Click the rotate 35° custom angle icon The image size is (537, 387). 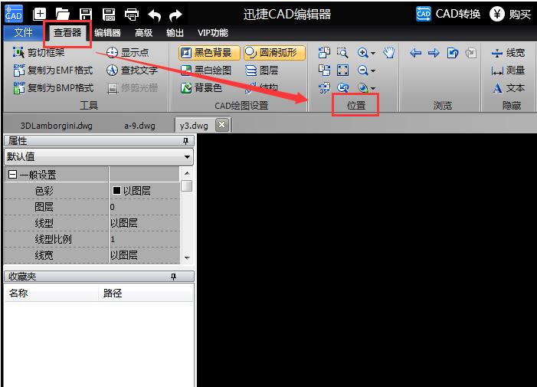coord(324,88)
